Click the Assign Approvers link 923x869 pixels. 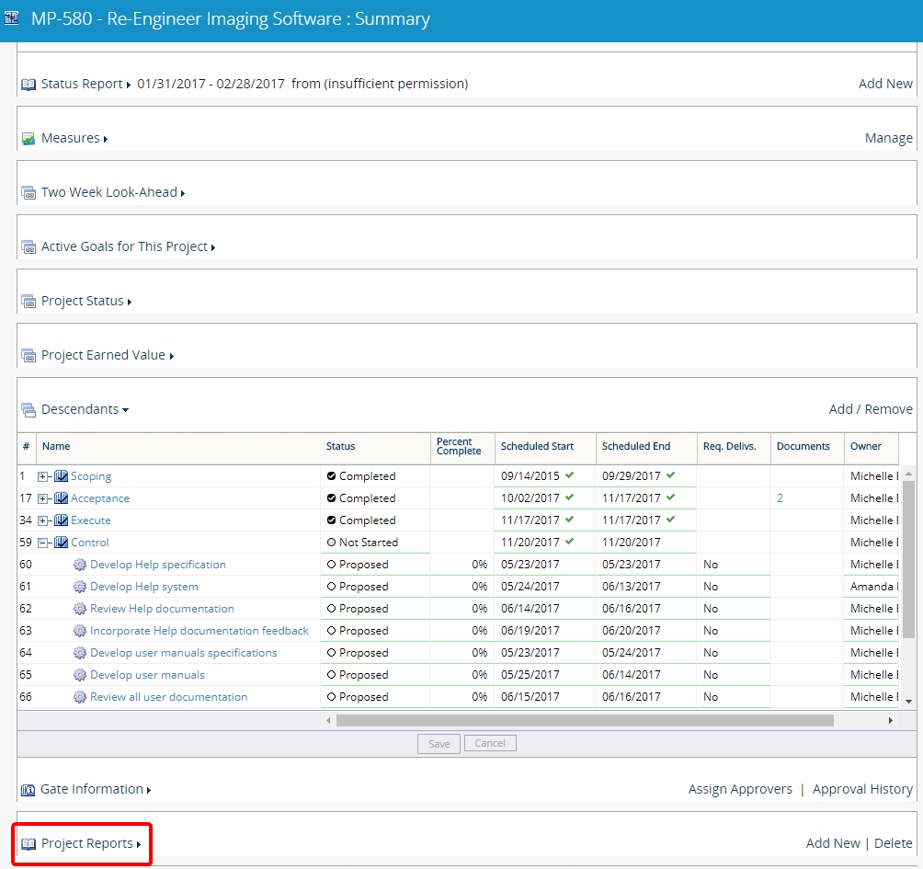point(741,789)
